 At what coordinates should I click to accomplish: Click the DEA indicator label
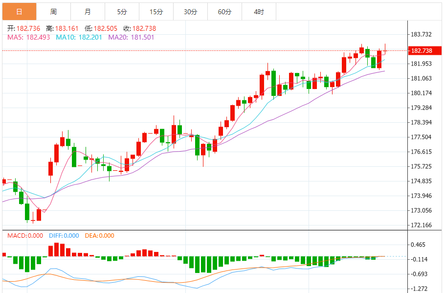coord(99,236)
